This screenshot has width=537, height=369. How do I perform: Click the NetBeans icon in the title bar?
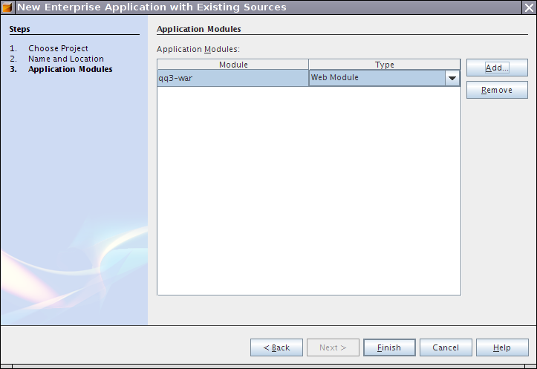pos(8,7)
